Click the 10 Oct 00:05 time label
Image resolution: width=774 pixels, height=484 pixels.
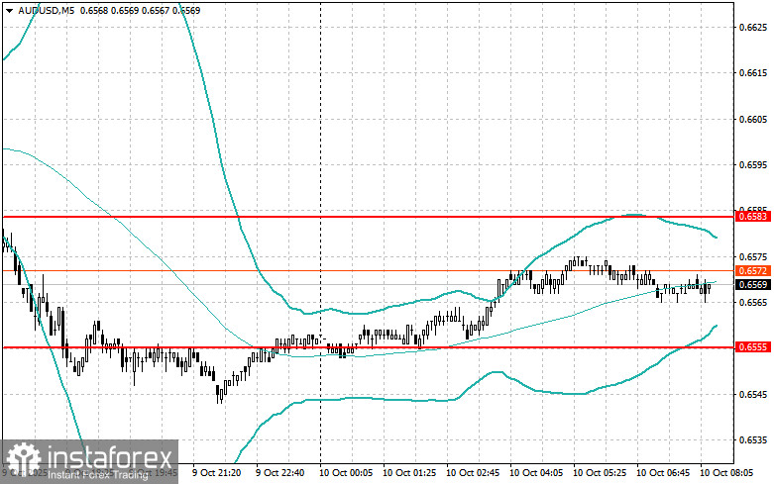346,473
